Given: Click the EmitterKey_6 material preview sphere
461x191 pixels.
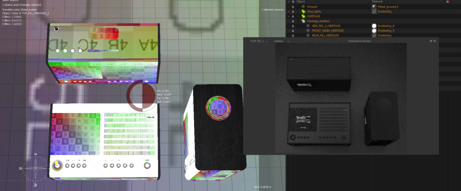Looking at the screenshot, I should [374, 26].
